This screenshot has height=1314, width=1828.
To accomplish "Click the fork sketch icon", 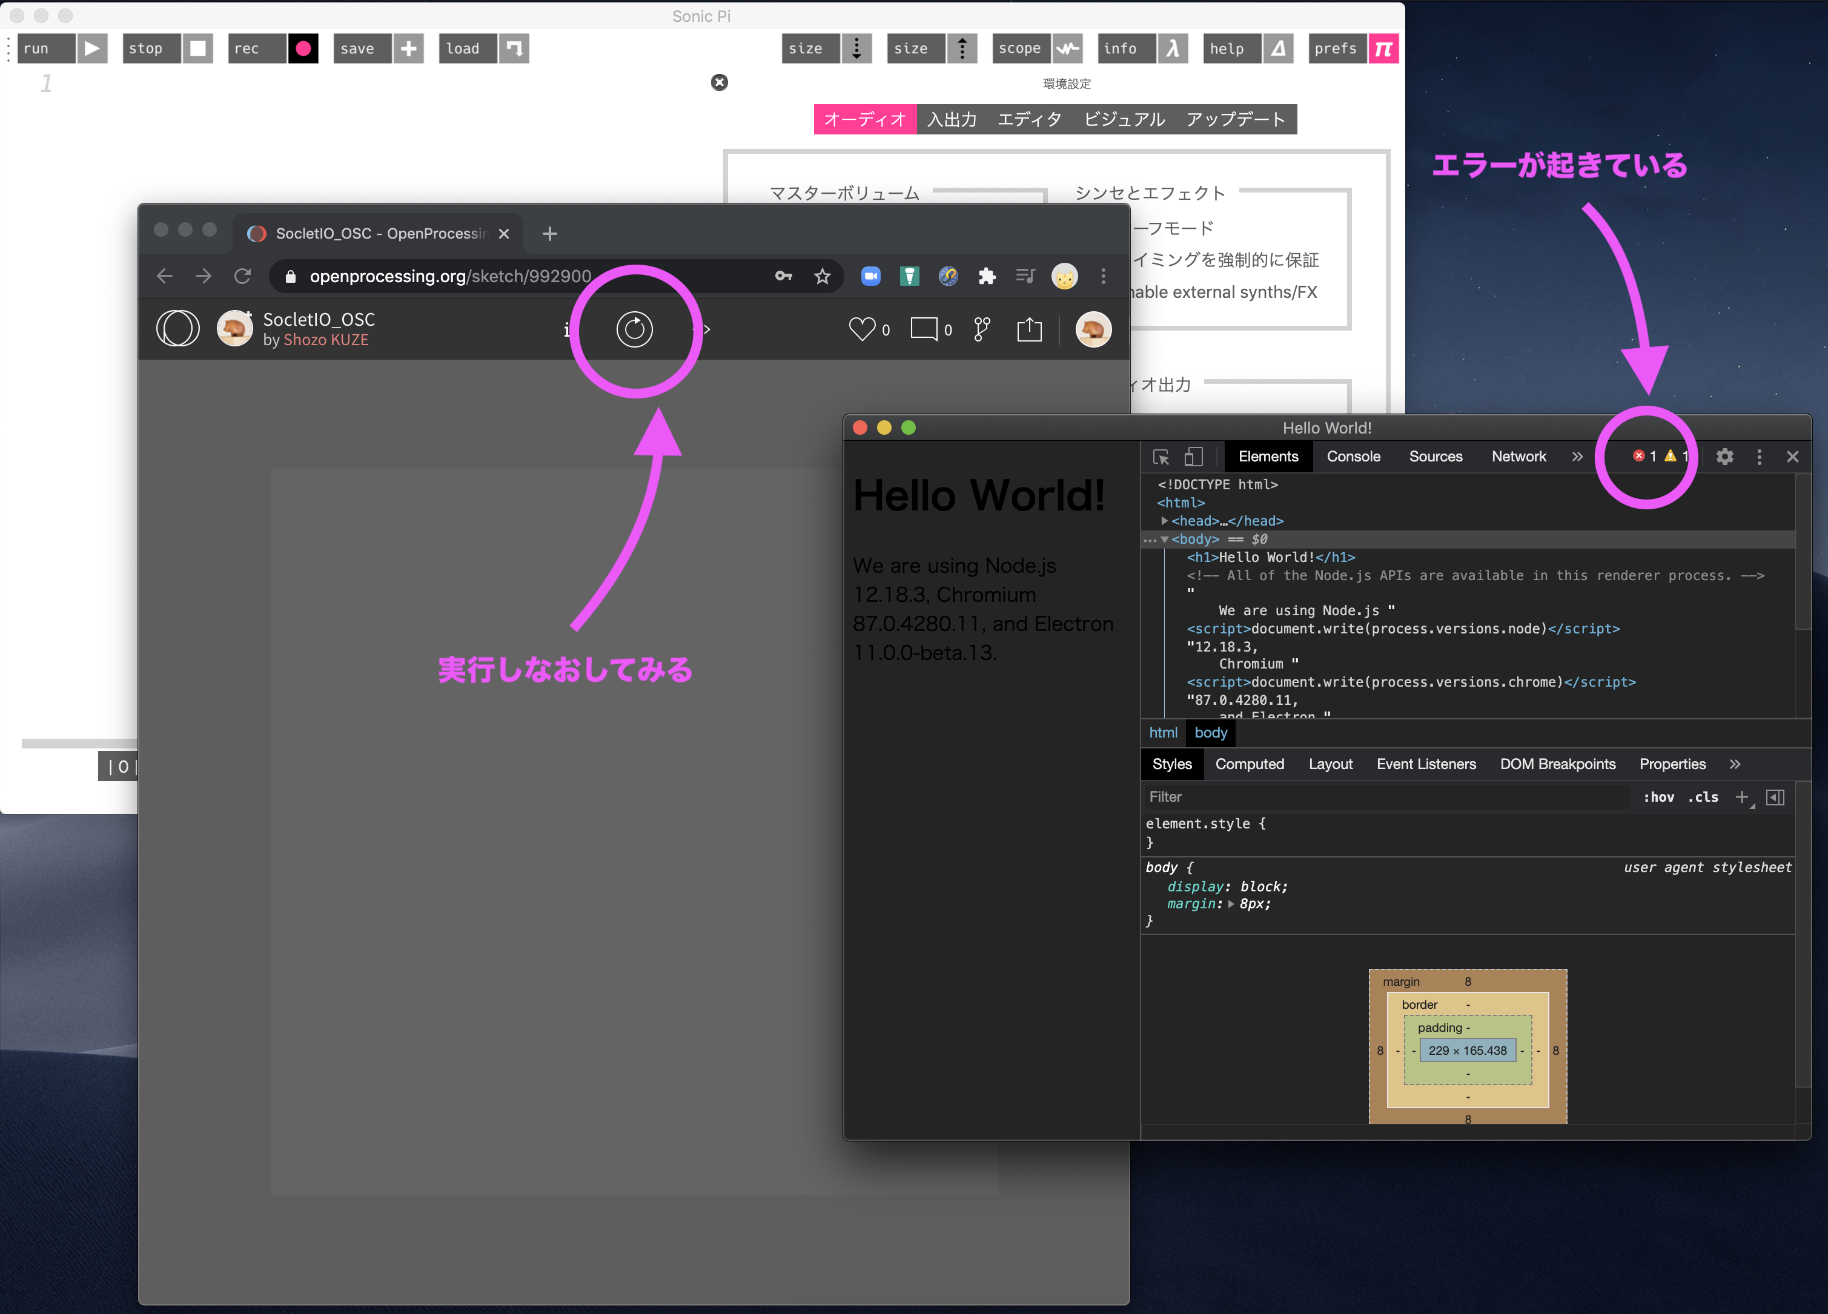I will coord(982,329).
